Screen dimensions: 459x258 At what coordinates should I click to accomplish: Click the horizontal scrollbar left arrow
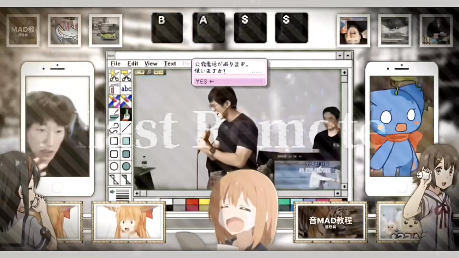click(137, 193)
